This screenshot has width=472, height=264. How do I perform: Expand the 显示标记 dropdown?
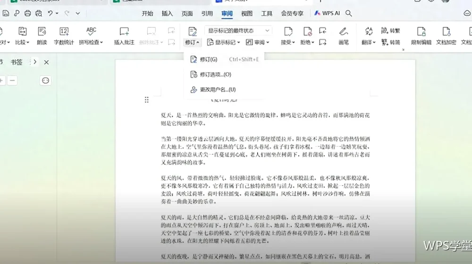pyautogui.click(x=223, y=42)
